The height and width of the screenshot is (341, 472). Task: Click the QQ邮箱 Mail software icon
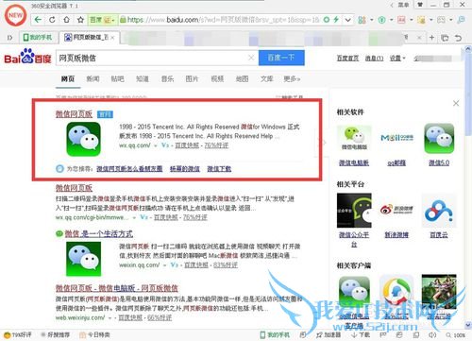point(396,138)
